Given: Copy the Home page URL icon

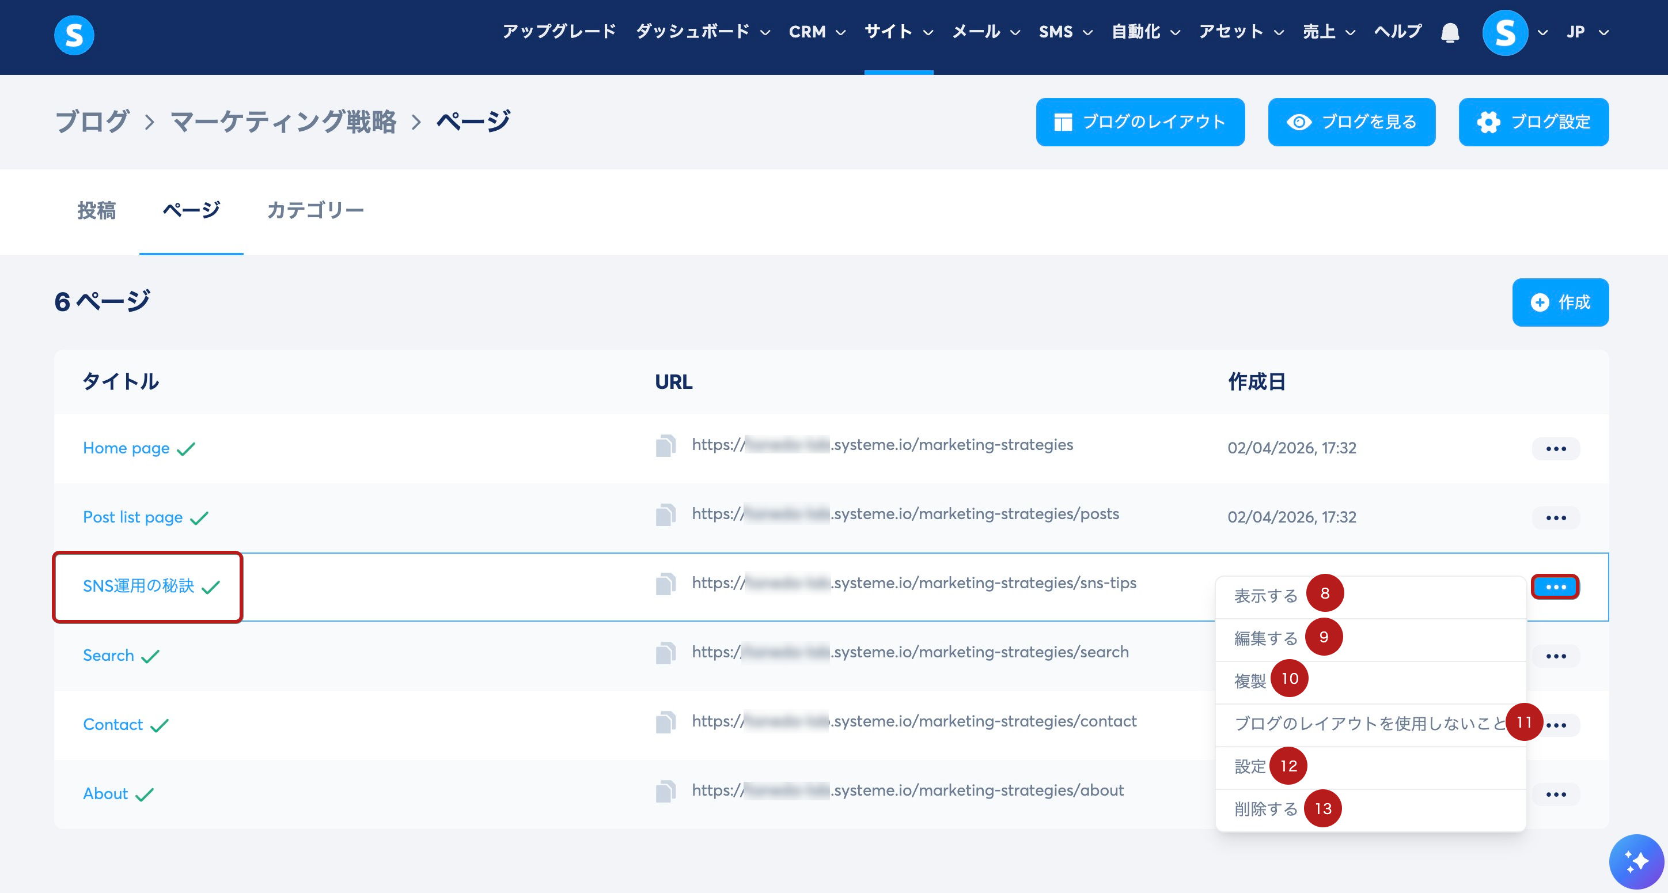Looking at the screenshot, I should coord(665,445).
